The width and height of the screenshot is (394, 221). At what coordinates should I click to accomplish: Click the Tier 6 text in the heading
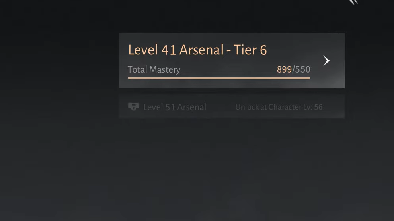pyautogui.click(x=250, y=50)
